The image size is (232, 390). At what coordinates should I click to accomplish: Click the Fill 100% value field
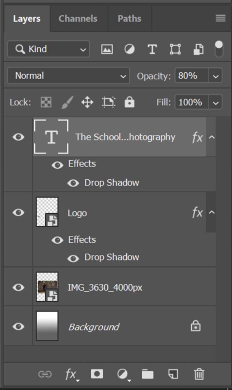click(192, 102)
